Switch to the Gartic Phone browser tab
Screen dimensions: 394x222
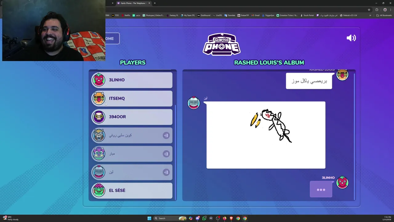coord(133,3)
